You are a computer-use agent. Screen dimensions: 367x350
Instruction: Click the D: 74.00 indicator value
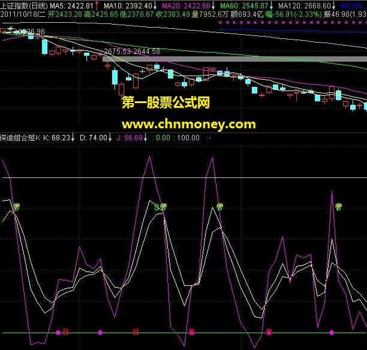94,138
